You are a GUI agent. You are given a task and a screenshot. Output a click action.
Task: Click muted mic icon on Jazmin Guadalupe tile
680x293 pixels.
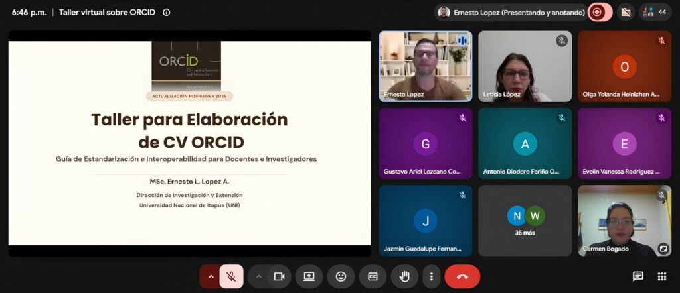click(x=462, y=195)
